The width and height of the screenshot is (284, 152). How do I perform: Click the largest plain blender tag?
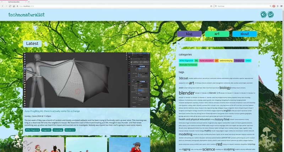187,93
